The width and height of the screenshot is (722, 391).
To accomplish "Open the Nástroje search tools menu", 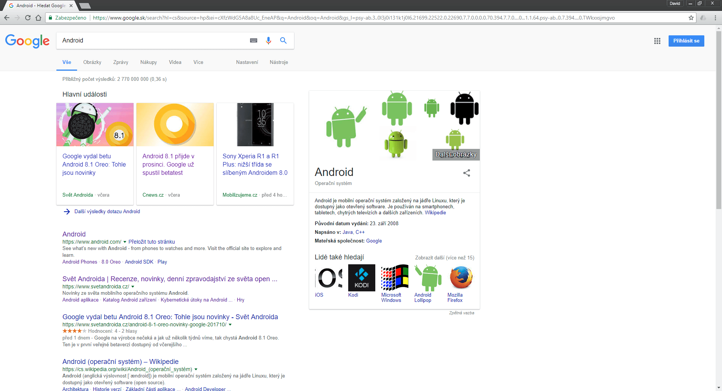I will [x=279, y=62].
